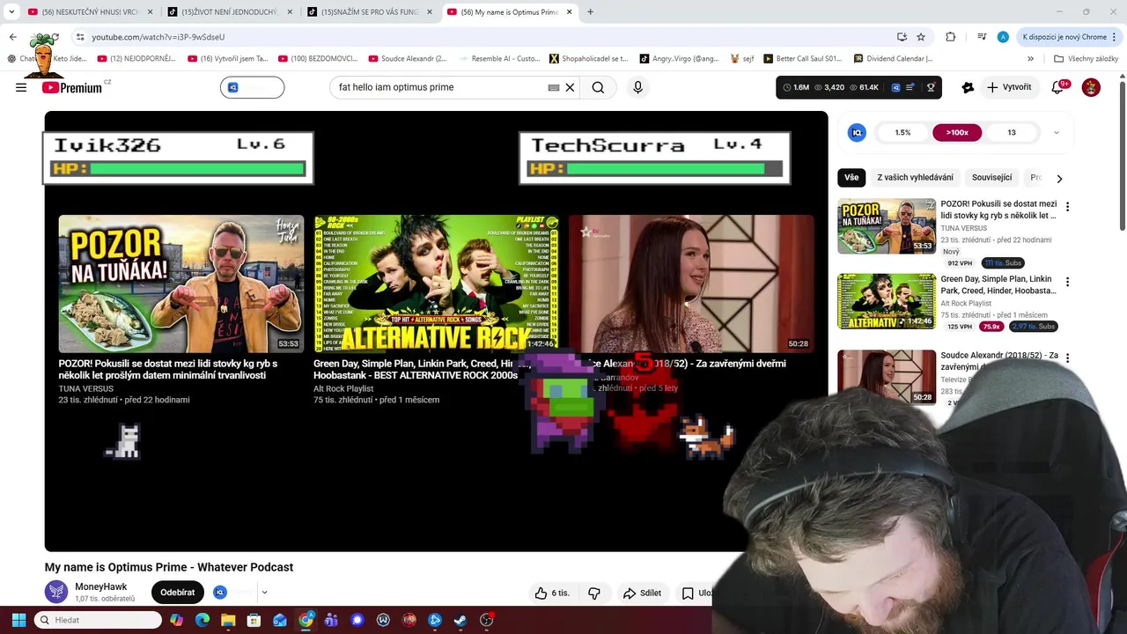The image size is (1127, 634).
Task: Click the vidIQ logo in sidebar stats bar
Action: point(857,132)
